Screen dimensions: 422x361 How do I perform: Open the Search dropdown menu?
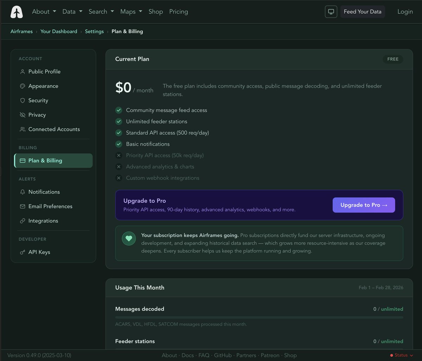pyautogui.click(x=101, y=12)
